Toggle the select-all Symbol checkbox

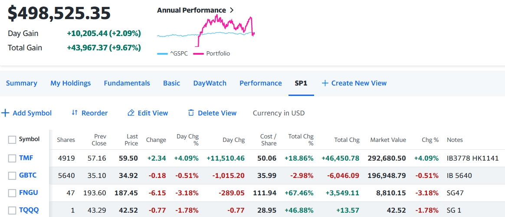click(12, 140)
